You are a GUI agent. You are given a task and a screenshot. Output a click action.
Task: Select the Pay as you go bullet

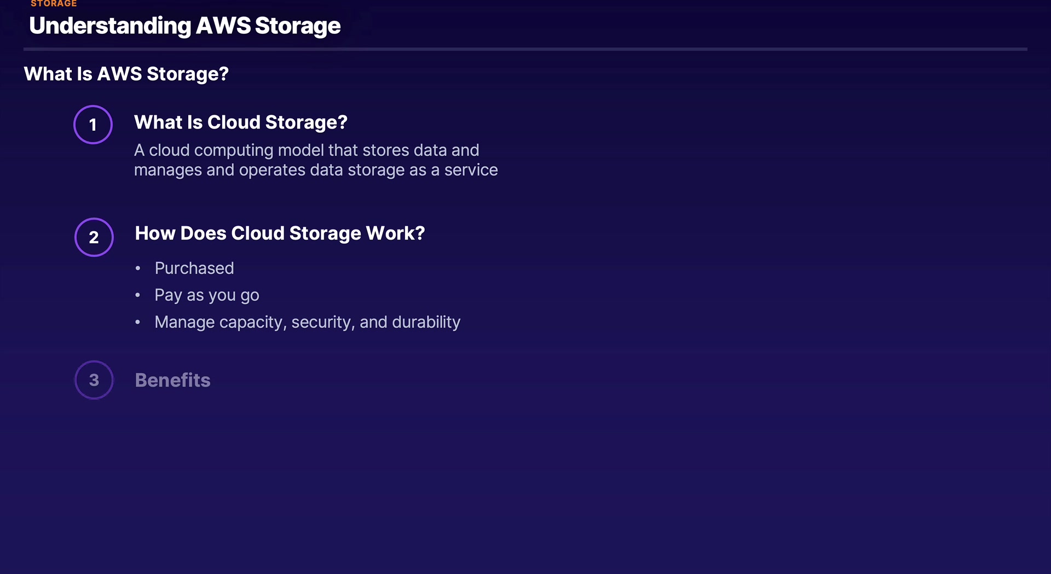(x=207, y=295)
